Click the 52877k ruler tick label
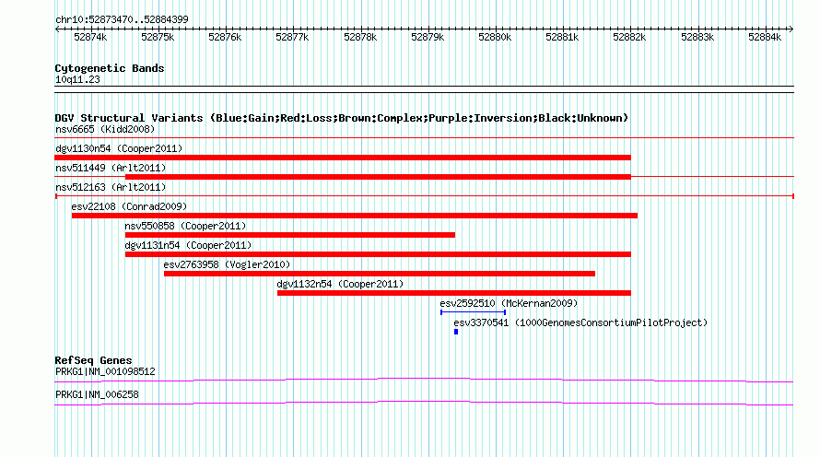The height and width of the screenshot is (457, 820). [292, 37]
